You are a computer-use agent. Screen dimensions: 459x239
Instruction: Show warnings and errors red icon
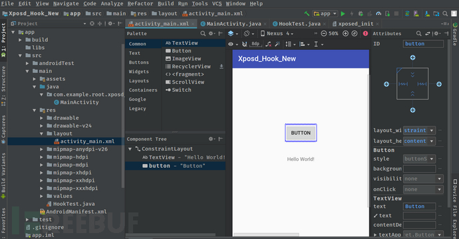(x=365, y=34)
